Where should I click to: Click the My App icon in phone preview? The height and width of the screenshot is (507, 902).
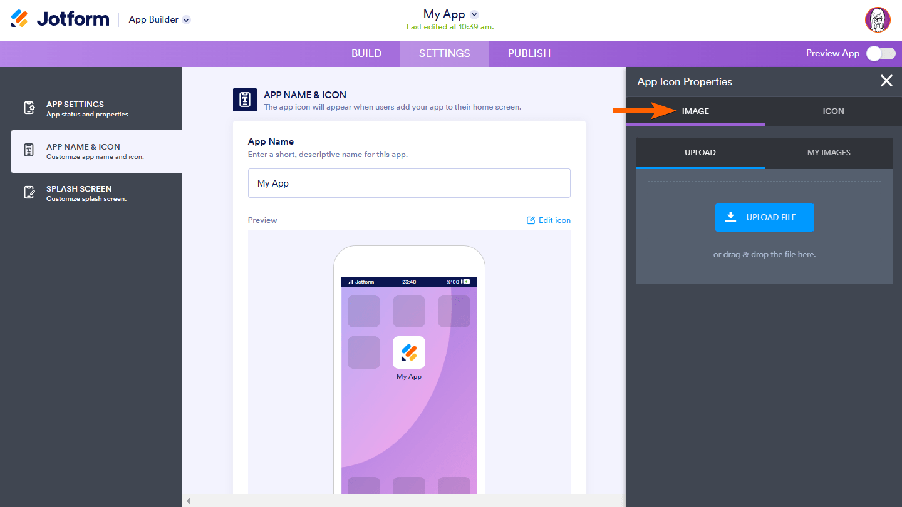[x=409, y=352]
